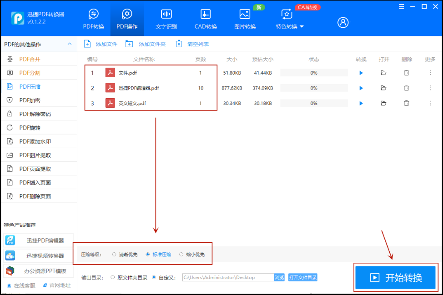Image resolution: width=443 pixels, height=295 pixels.
Task: Delete 英文短文.pdf with trash icon
Action: point(406,103)
